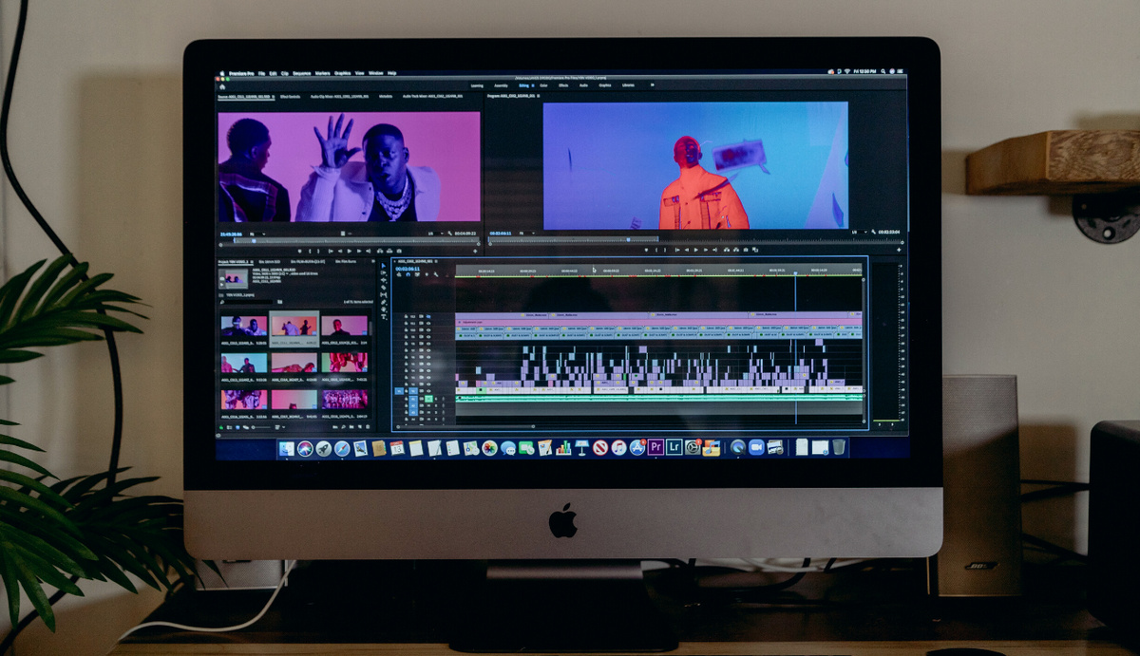The image size is (1140, 656).
Task: Toggle the lock on the top video track
Action: [406, 316]
